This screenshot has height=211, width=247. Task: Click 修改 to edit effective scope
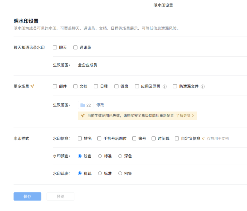click(100, 105)
